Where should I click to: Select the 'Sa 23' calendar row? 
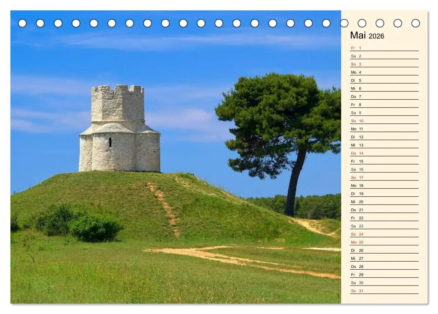pos(384,226)
